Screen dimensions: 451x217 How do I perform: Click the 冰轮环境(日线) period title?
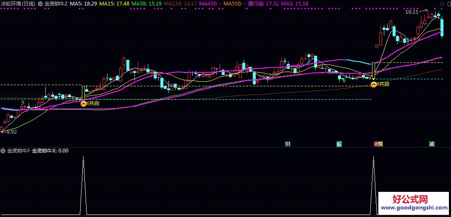18,4
